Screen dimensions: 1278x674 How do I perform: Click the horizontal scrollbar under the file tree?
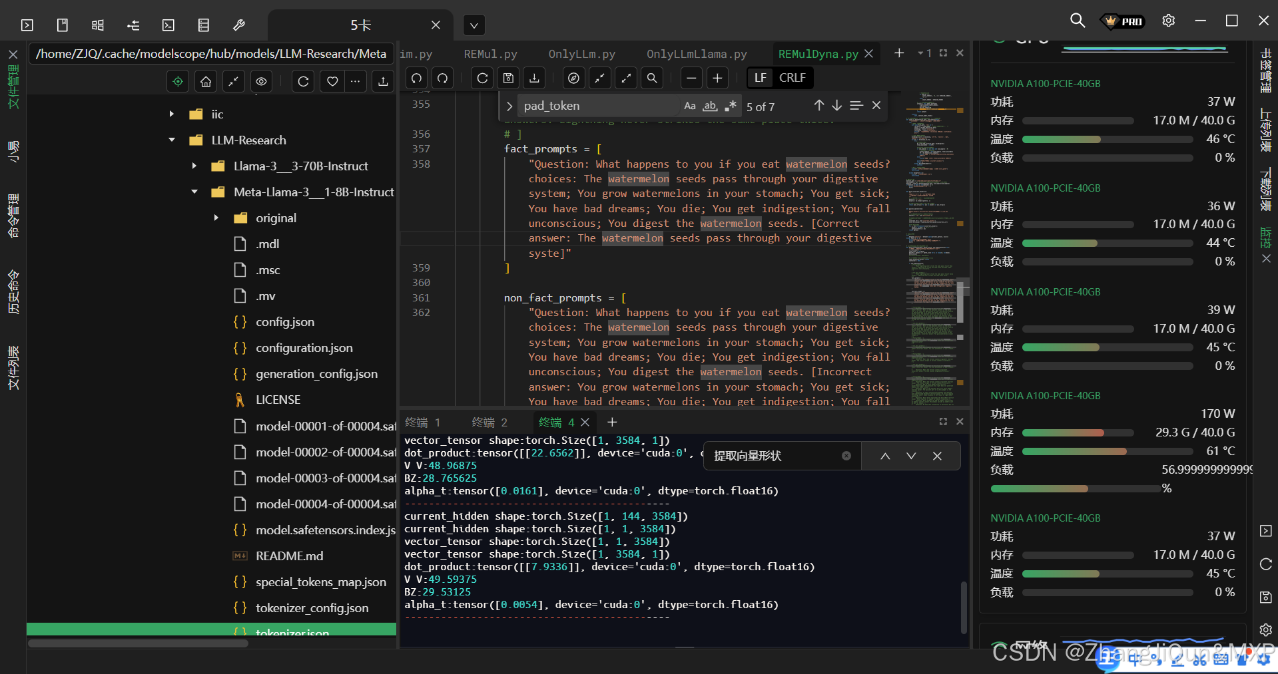point(139,643)
